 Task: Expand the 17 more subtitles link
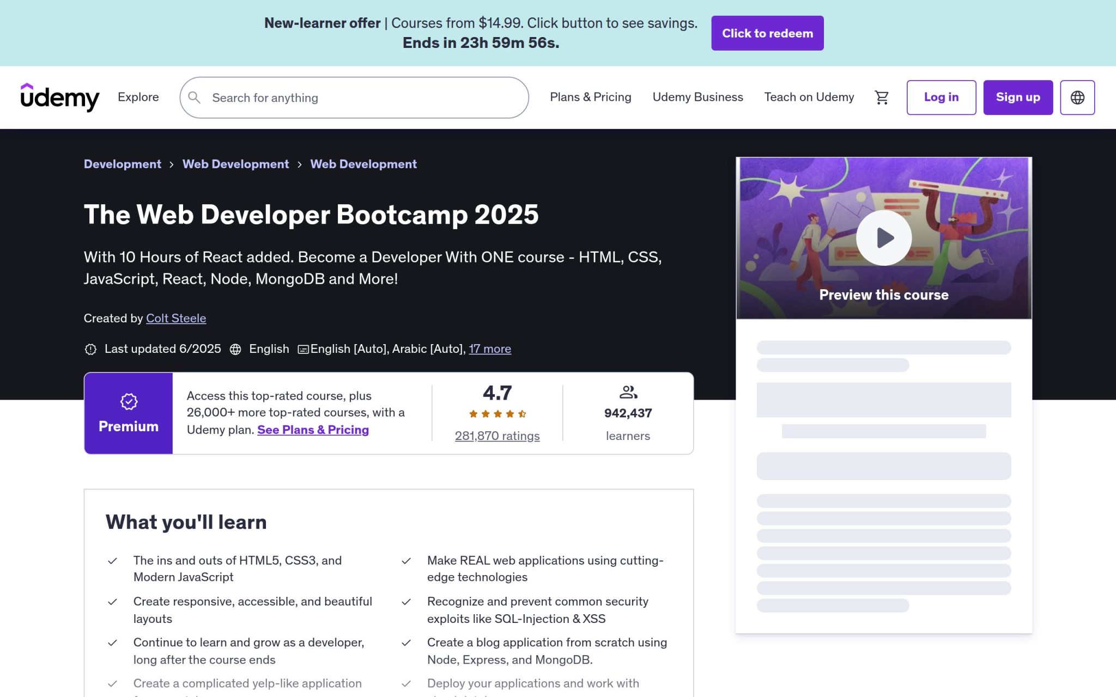pos(490,349)
